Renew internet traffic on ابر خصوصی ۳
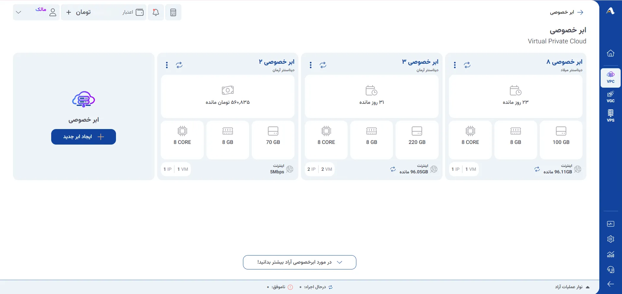 pyautogui.click(x=393, y=169)
